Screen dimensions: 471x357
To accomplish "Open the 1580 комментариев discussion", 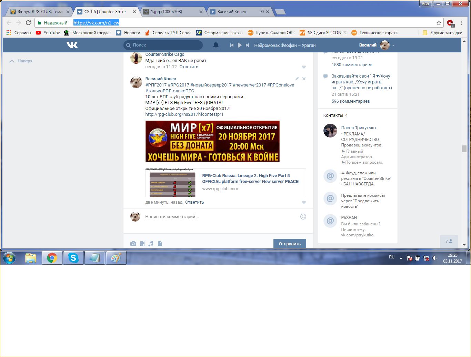I will pyautogui.click(x=352, y=65).
